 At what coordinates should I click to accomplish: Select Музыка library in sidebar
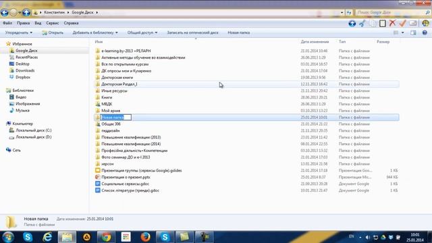pyautogui.click(x=22, y=111)
